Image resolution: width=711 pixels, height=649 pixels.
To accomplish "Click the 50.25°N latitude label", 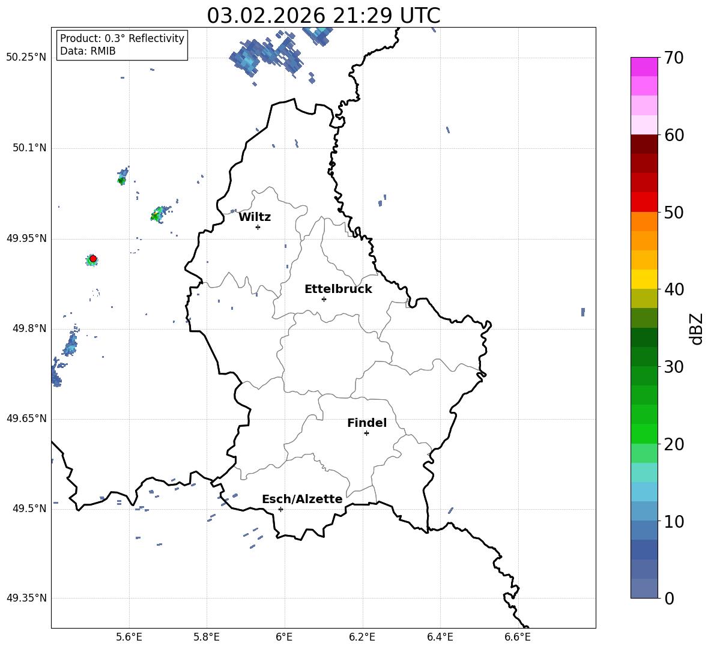I will tap(26, 58).
